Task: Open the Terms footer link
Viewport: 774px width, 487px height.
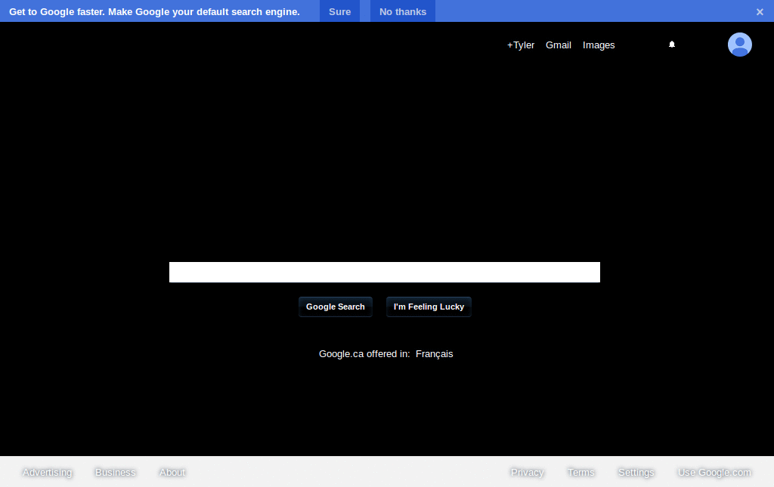Action: click(581, 472)
